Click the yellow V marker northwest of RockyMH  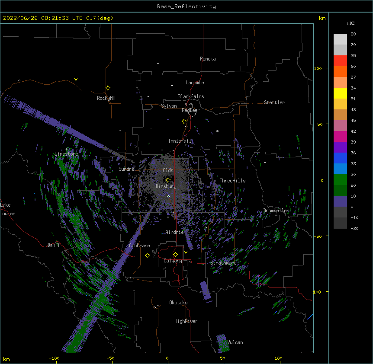pos(76,80)
